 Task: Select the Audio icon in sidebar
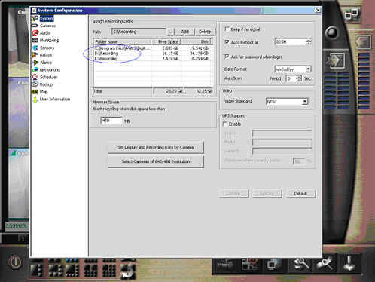coord(35,33)
